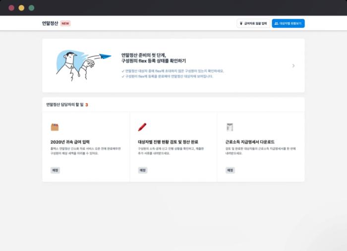347x251 pixels.
Task: Click 예정 tag under 근로소득 지급명세서 다운로드
Action: (230, 170)
